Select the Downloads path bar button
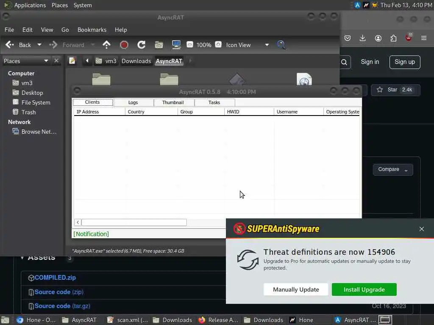Image resolution: width=434 pixels, height=325 pixels. click(136, 61)
